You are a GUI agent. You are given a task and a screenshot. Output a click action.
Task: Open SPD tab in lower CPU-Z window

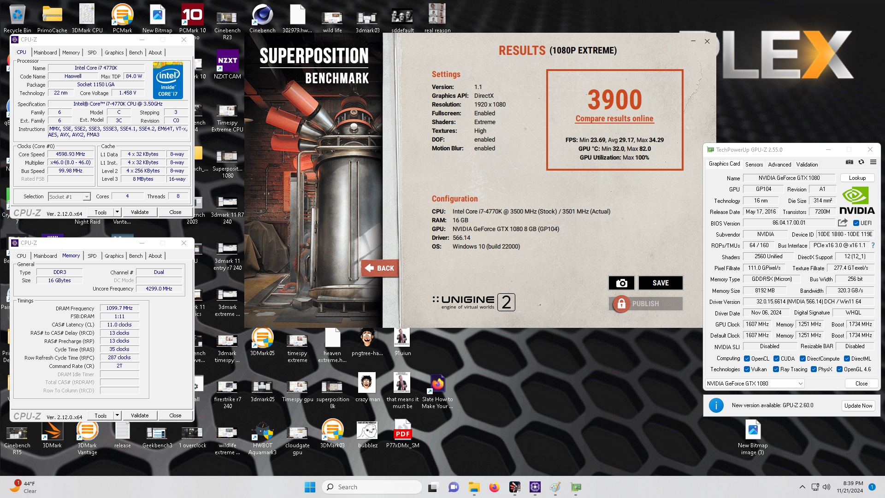pos(92,256)
